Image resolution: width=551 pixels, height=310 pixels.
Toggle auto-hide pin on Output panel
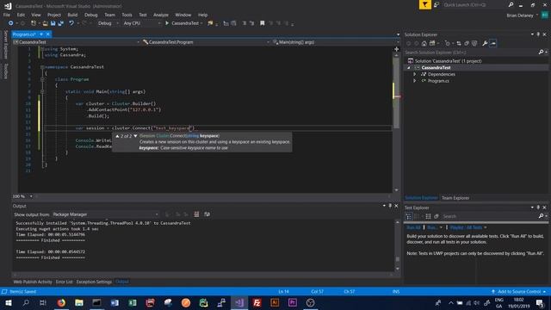point(390,206)
